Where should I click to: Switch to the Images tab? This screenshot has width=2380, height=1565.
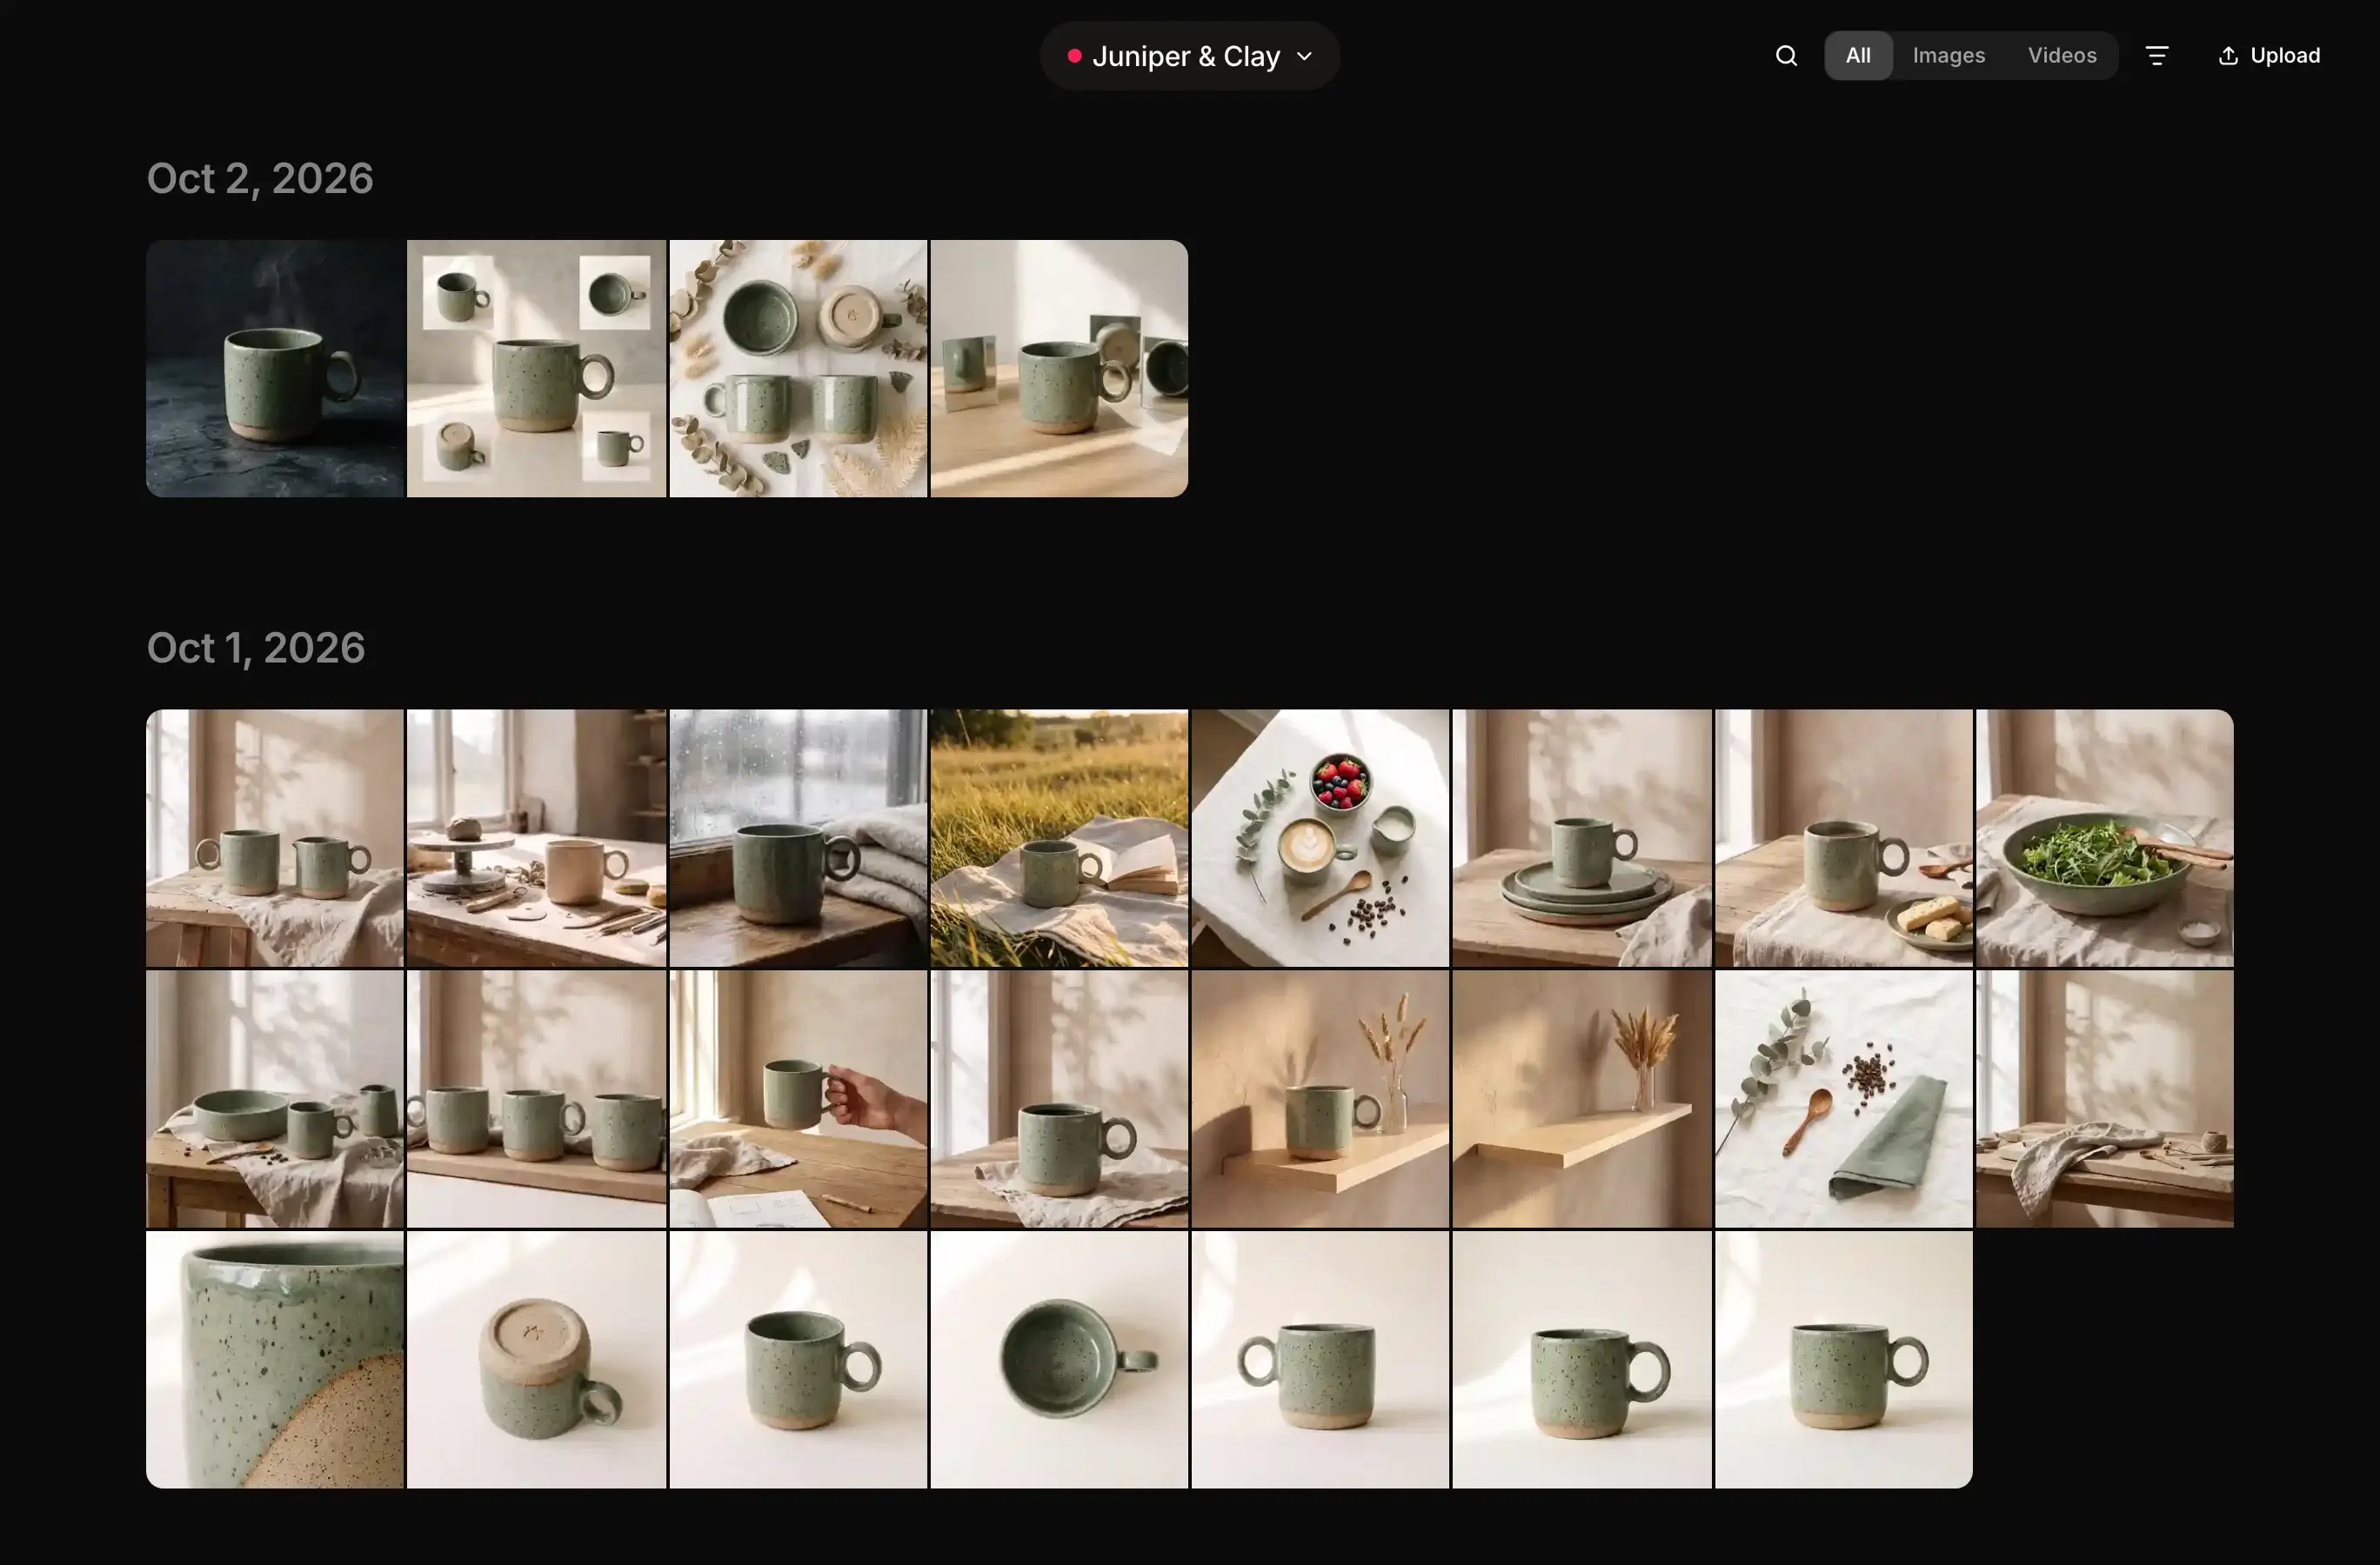1948,56
